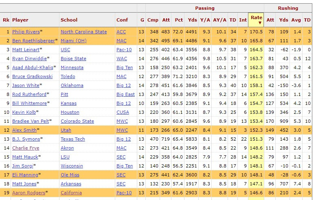Open Matt Mauck player link
316x200 pixels.
(25, 157)
